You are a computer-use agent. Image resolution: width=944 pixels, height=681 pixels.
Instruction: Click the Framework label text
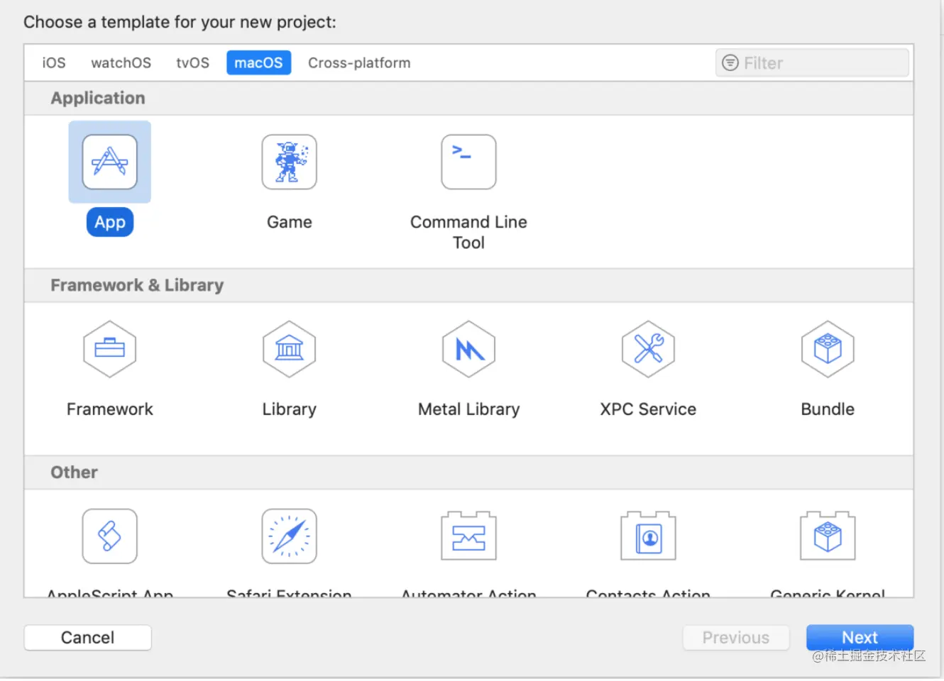coord(109,409)
